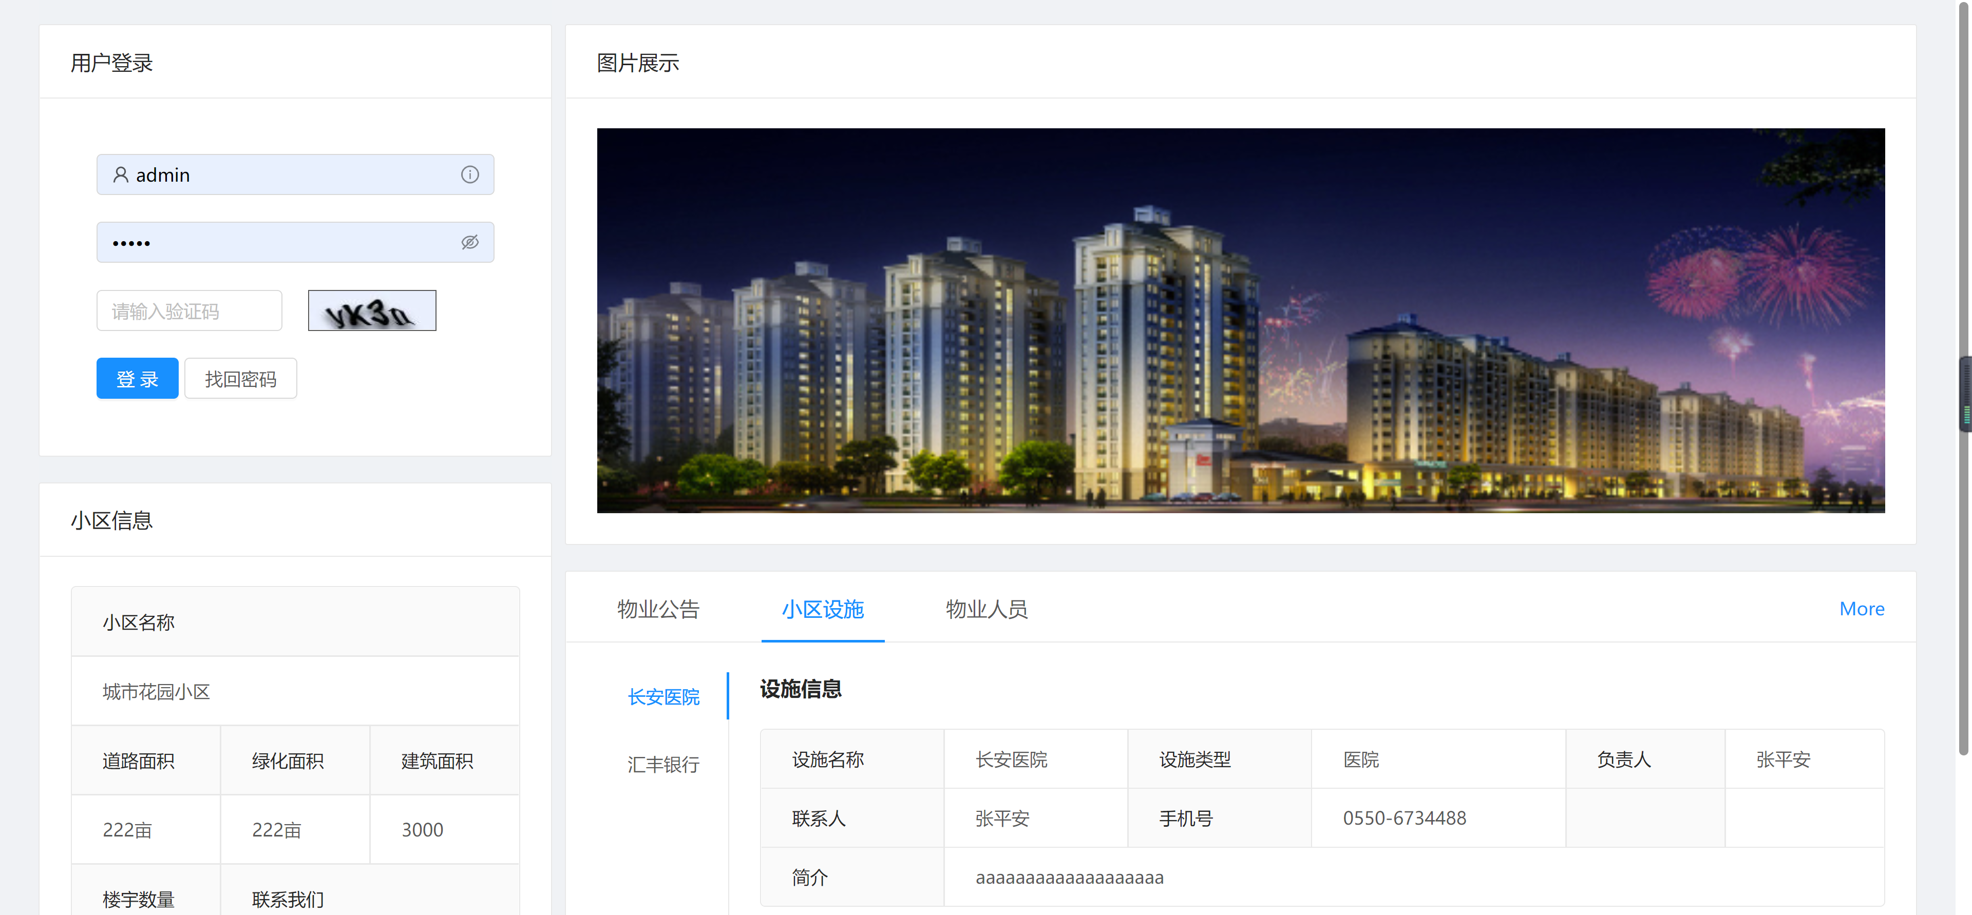Image resolution: width=1972 pixels, height=915 pixels.
Task: Click the 找回密码 button
Action: tap(240, 379)
